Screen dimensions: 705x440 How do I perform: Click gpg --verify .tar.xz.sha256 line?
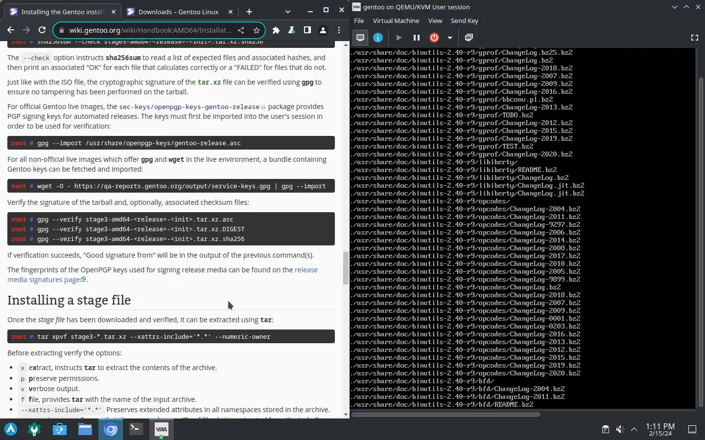(141, 239)
